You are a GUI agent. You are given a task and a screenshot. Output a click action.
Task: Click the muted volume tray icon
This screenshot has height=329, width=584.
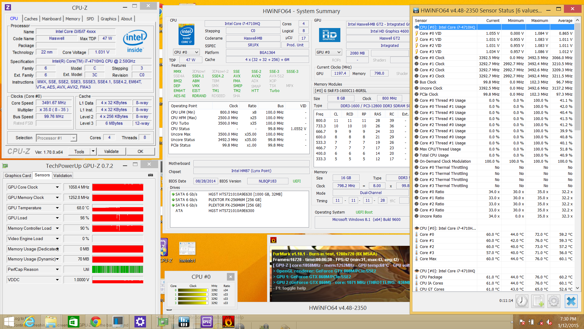549,322
